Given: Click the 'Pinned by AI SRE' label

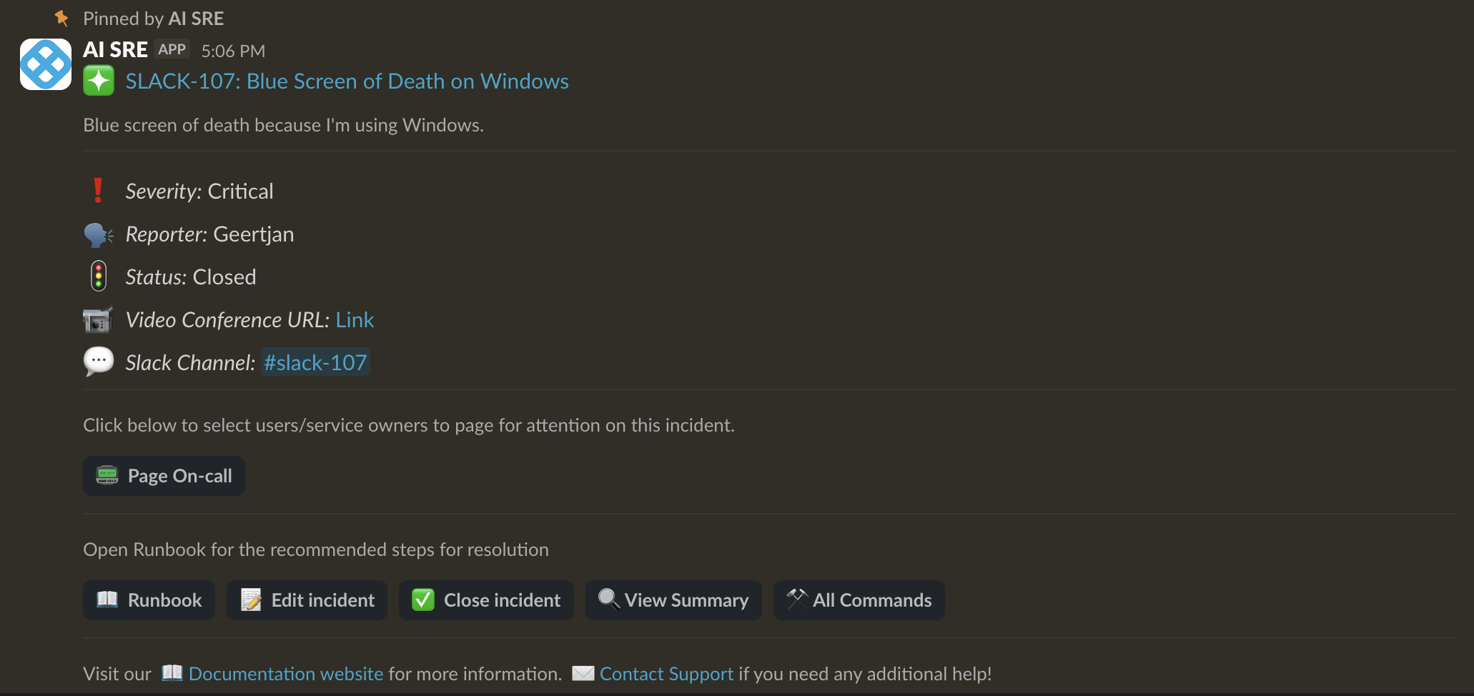Looking at the screenshot, I should [153, 19].
